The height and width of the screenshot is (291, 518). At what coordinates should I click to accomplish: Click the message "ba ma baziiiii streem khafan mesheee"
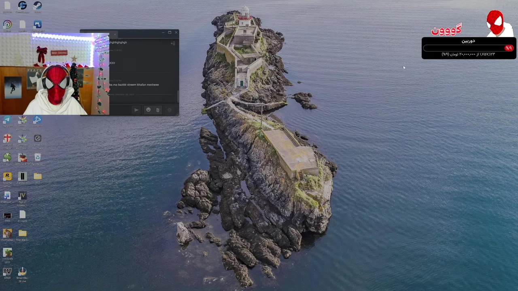134,85
